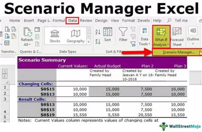Toggle the Filter funnel button
The height and width of the screenshot is (132, 202).
[123, 34]
